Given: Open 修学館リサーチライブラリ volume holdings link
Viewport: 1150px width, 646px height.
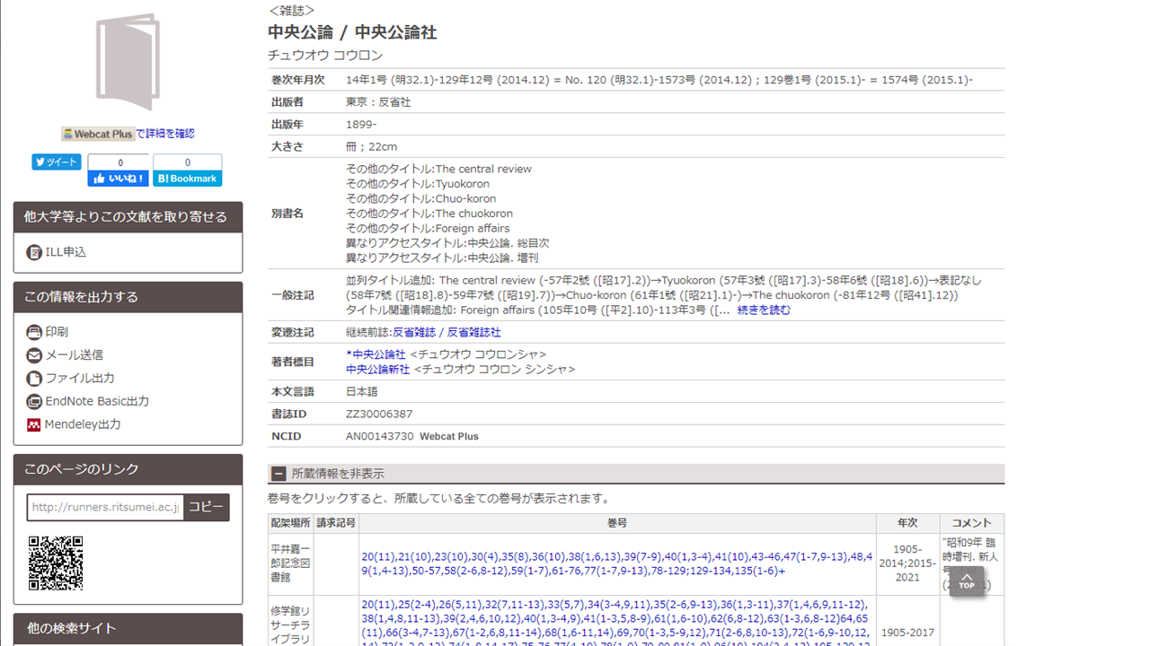Looking at the screenshot, I should tap(616, 625).
